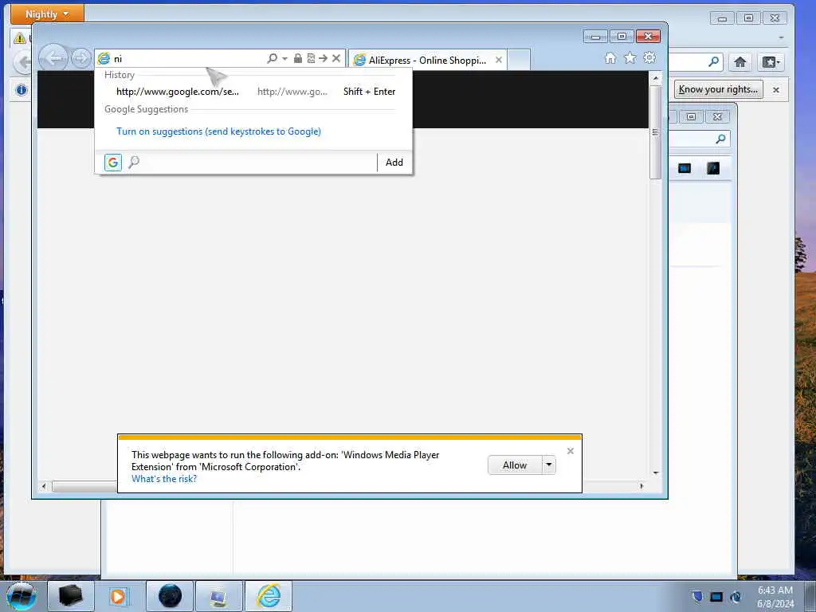The image size is (816, 612).
Task: Open the Nightly list all tabs dropdown
Action: (781, 37)
